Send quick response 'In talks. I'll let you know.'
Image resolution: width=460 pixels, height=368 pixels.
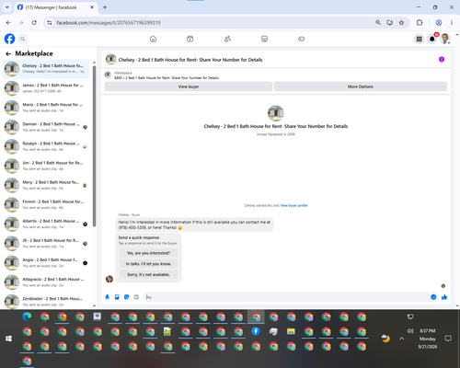pos(148,264)
